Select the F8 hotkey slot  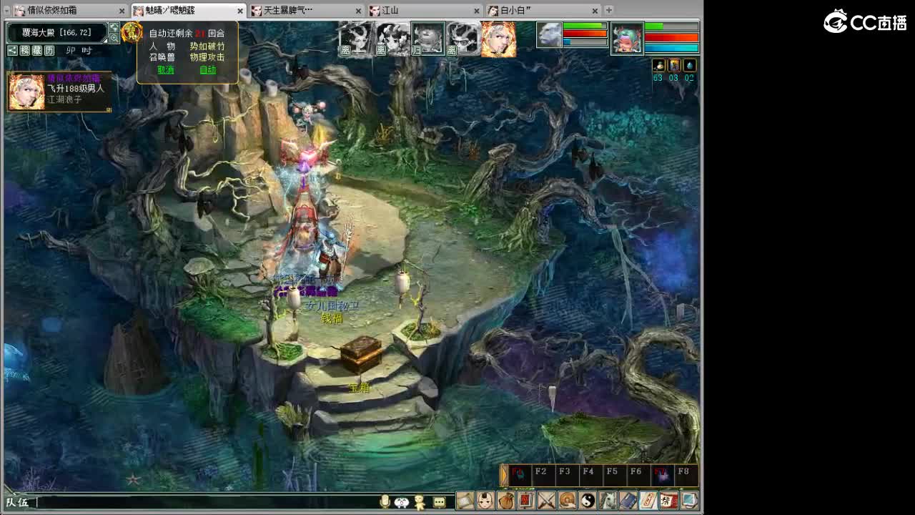686,475
